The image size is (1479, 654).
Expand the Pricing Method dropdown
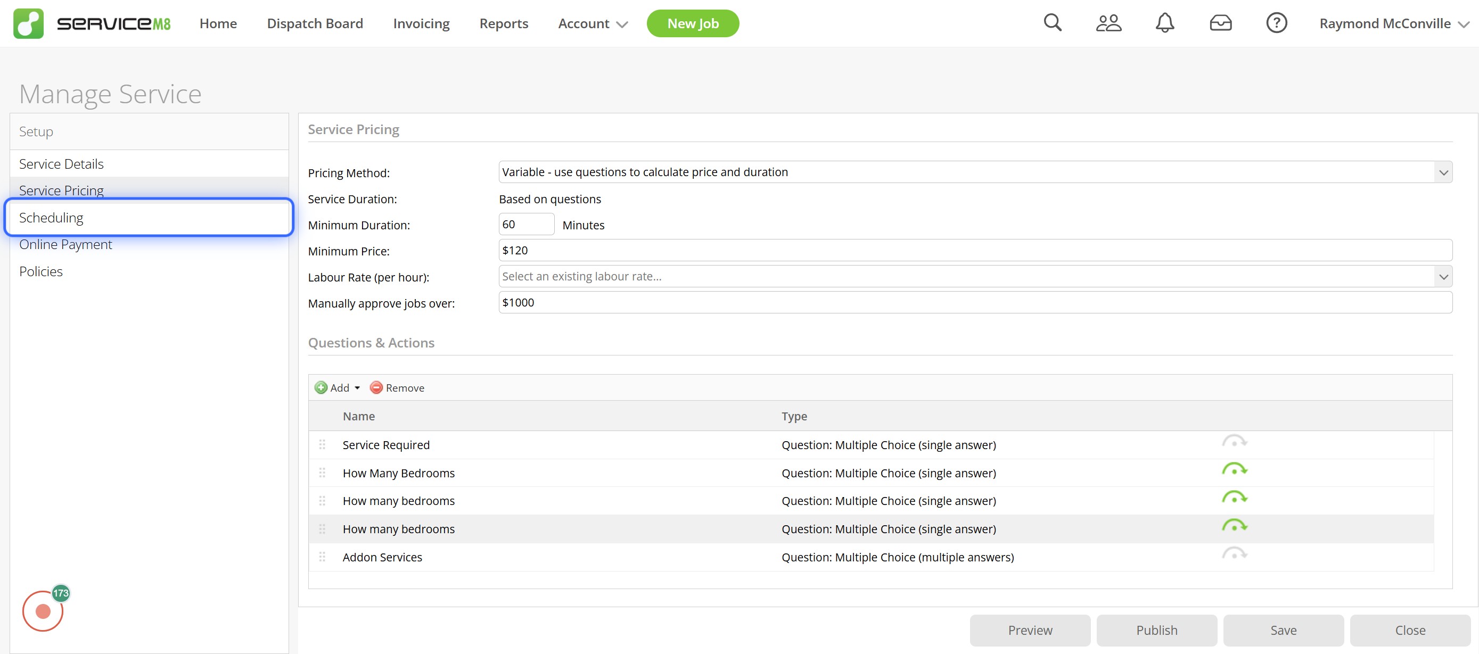[x=1443, y=172]
